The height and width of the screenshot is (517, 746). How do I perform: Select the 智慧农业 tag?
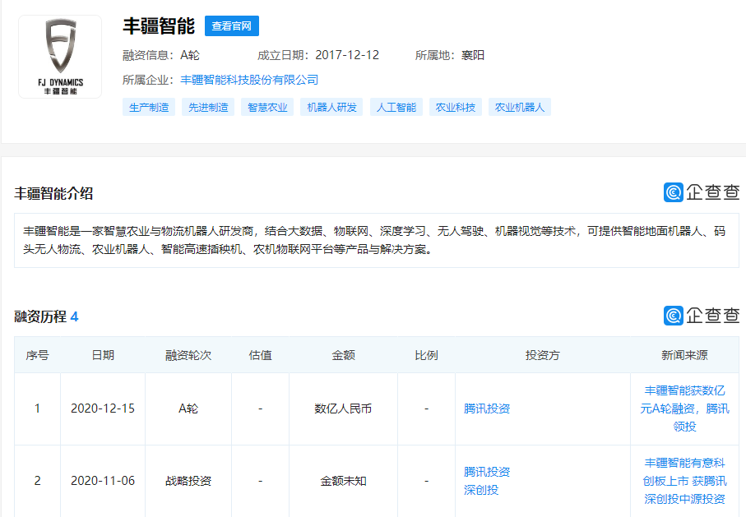tap(267, 107)
